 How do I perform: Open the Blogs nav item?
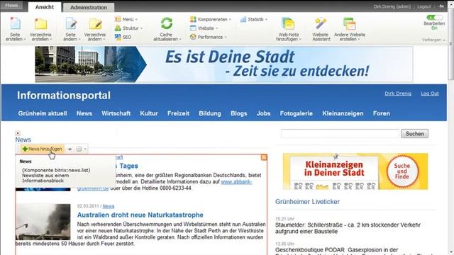[x=239, y=113]
